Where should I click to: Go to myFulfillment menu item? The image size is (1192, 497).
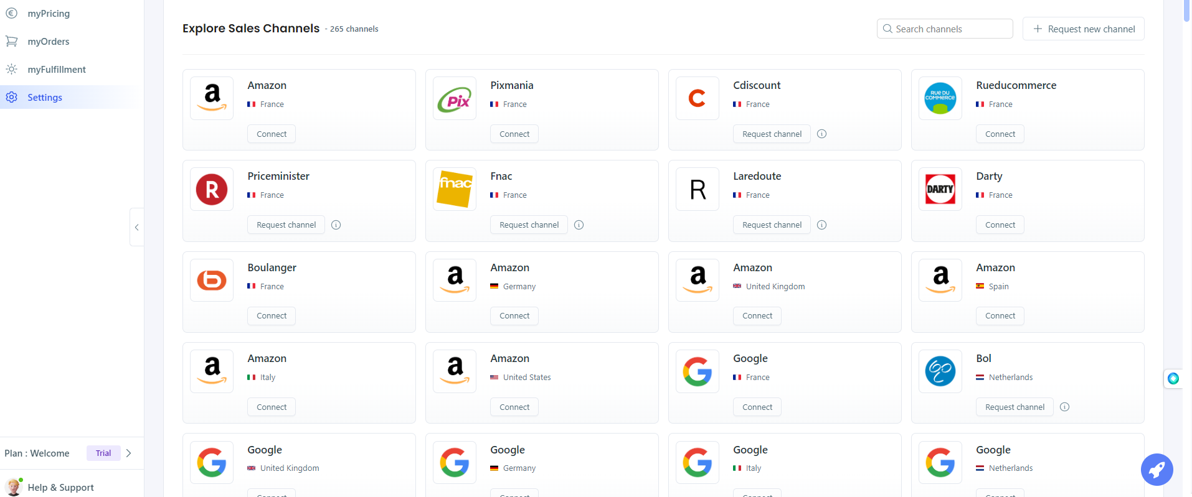click(57, 70)
